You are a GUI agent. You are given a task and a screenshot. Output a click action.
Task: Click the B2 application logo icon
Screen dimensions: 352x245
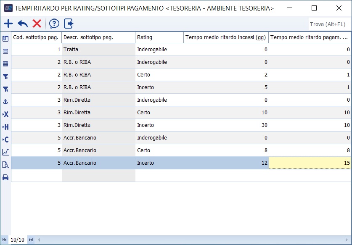(8, 8)
